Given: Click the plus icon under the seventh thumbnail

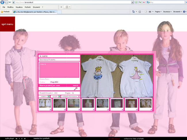Looking at the screenshot, I should [137, 110].
